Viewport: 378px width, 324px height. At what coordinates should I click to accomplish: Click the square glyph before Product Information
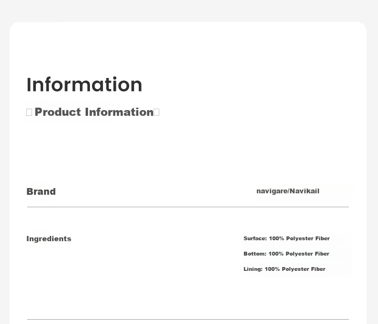(29, 112)
